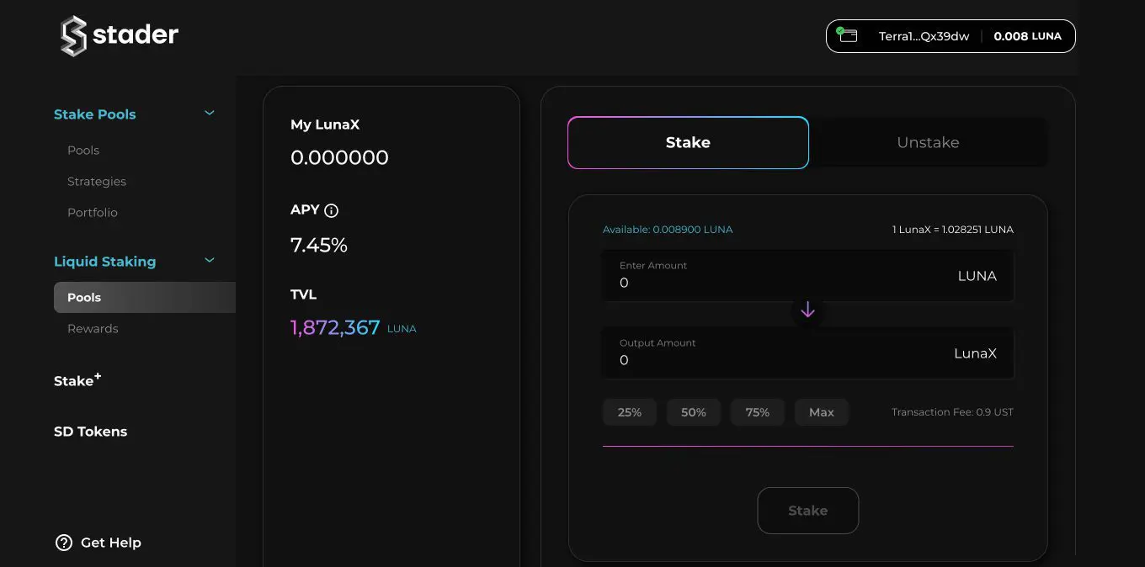The image size is (1145, 567).
Task: Collapse the Stake Pools section chevron
Action: [210, 113]
